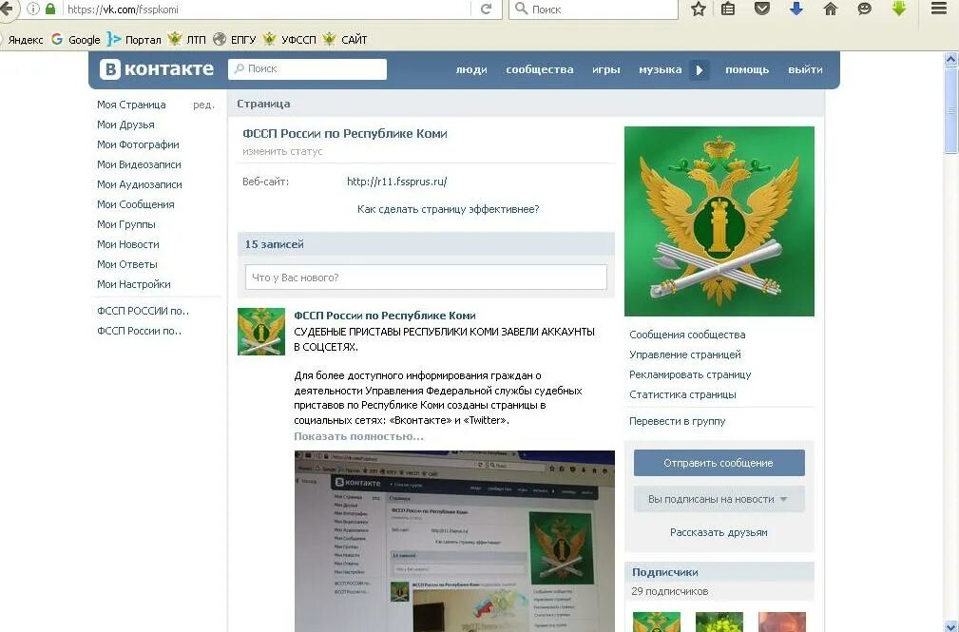Open the УФССП bookmark

point(289,40)
